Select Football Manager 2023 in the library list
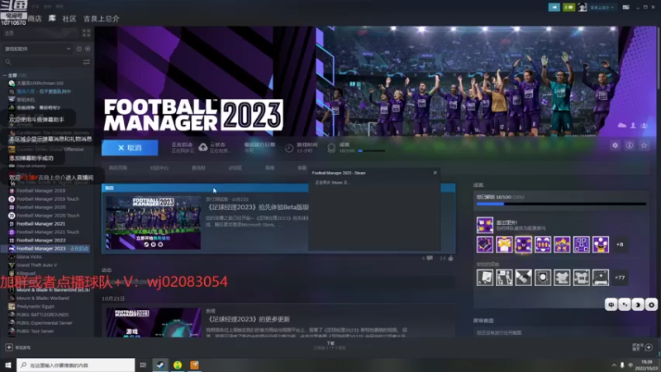This screenshot has height=372, width=661. click(x=46, y=249)
